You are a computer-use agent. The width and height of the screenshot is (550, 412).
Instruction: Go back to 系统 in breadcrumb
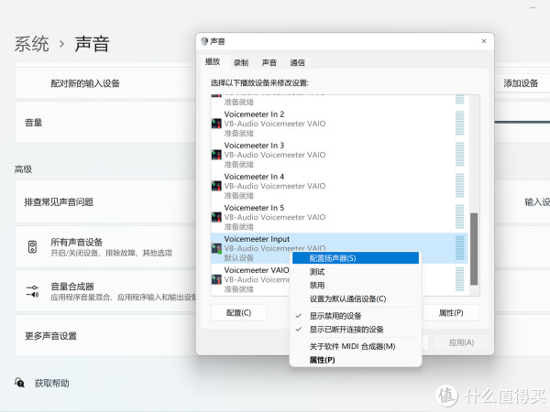(x=32, y=43)
